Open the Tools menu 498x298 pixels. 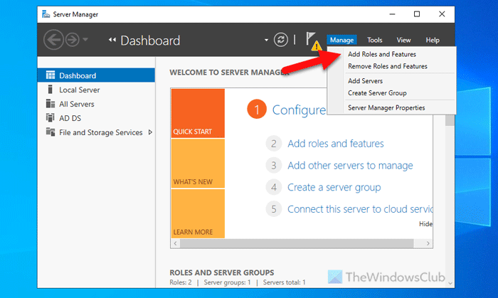pyautogui.click(x=375, y=41)
